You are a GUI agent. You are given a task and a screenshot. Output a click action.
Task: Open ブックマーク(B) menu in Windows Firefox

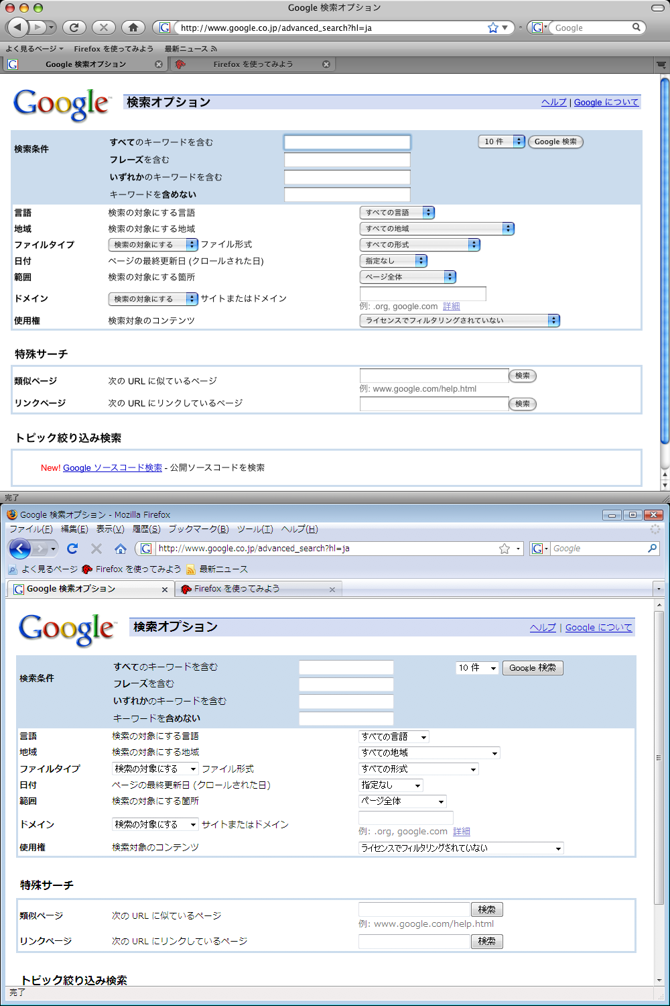(x=199, y=529)
